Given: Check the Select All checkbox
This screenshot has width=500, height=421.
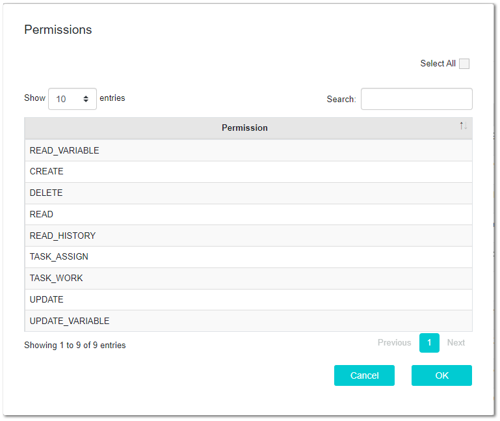Looking at the screenshot, I should point(464,64).
